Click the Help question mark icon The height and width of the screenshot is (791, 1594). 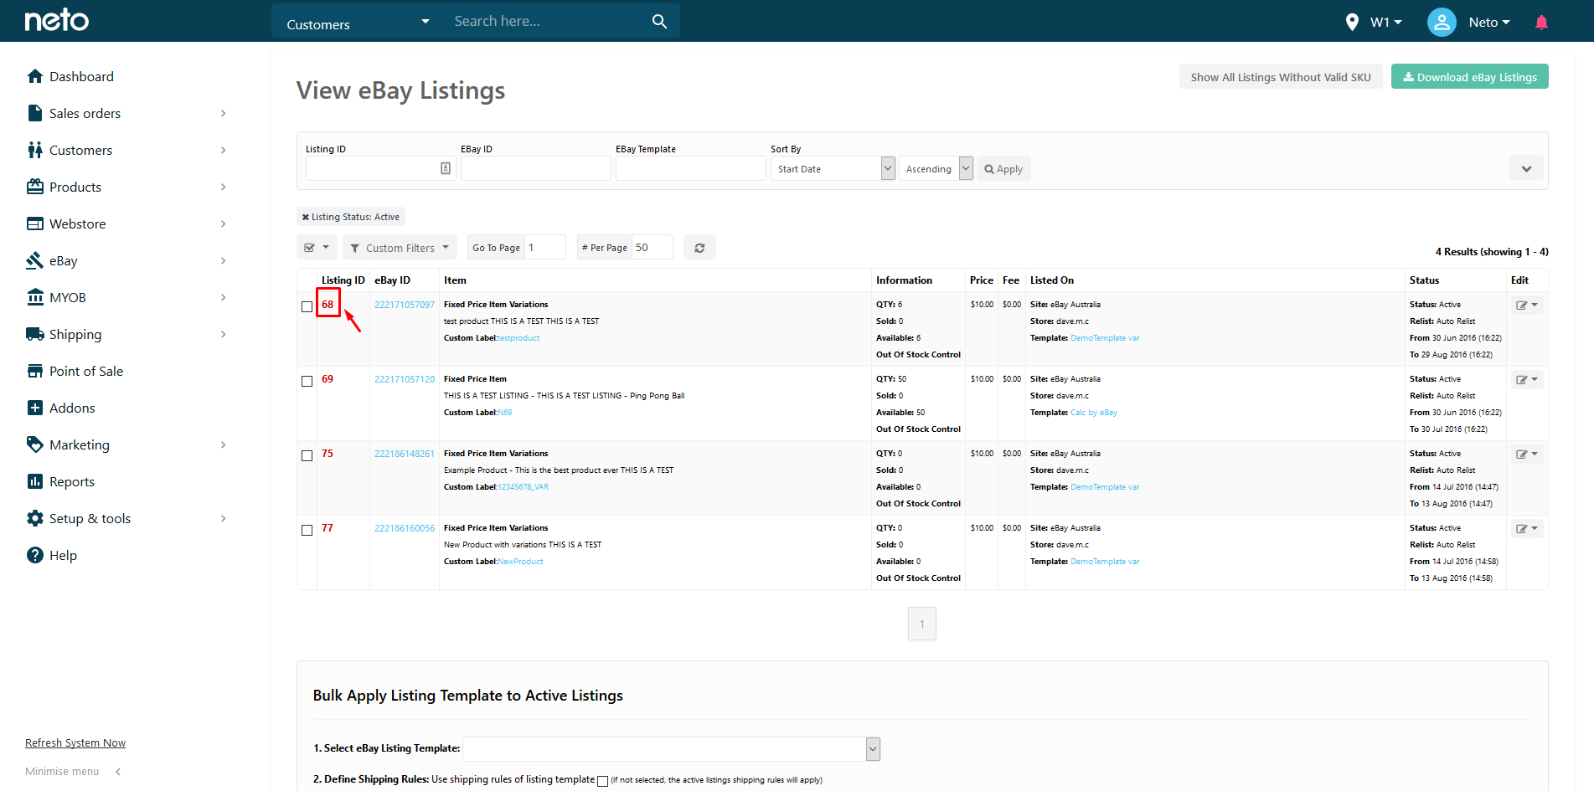pos(34,555)
